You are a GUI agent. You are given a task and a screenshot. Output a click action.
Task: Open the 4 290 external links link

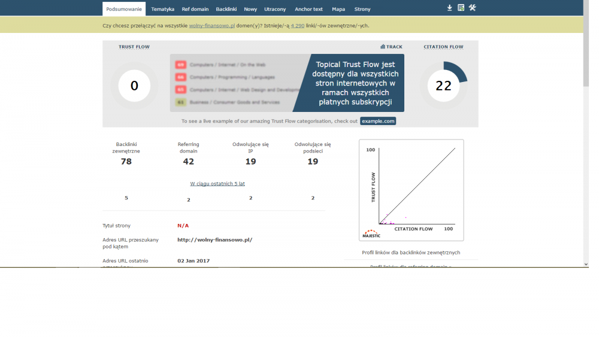297,26
